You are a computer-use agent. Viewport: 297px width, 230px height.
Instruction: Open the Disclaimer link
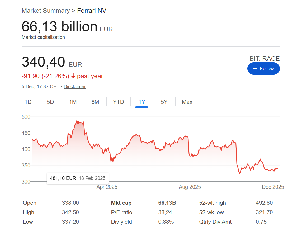[75, 87]
